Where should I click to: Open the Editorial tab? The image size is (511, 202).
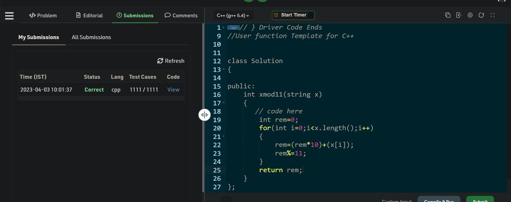tap(89, 15)
